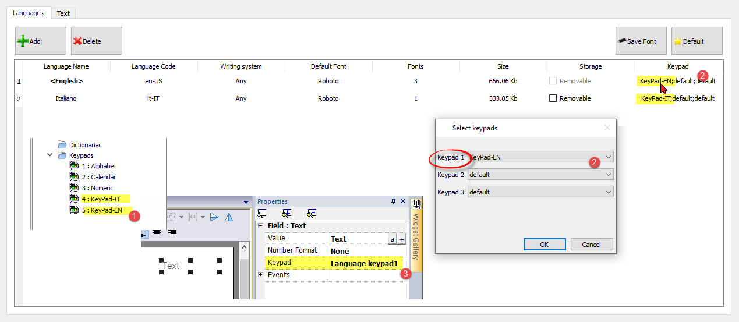Collapse the Field : Text property group
This screenshot has height=322, width=739.
(x=261, y=226)
